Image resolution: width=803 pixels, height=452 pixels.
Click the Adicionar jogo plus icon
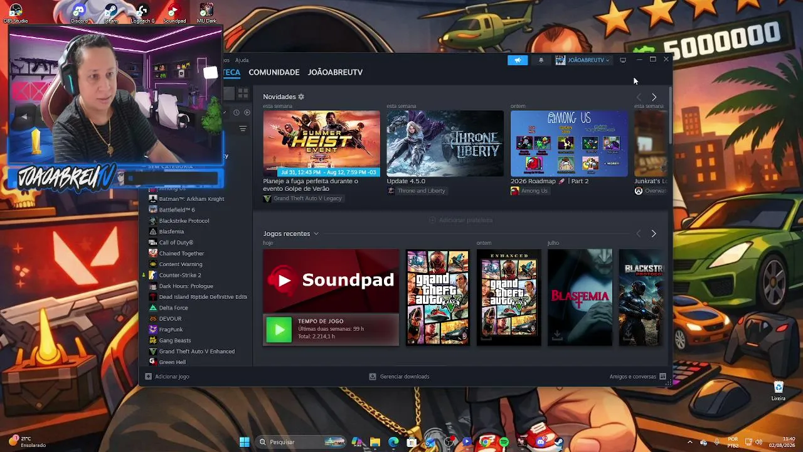(x=148, y=377)
